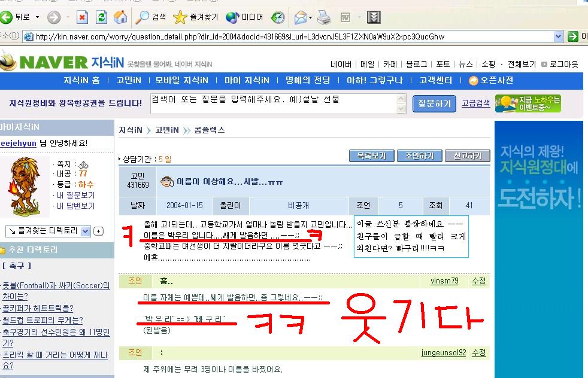Image resolution: width=588 pixels, height=378 pixels.
Task: Click the profile avatar image
Action: (x=25, y=187)
